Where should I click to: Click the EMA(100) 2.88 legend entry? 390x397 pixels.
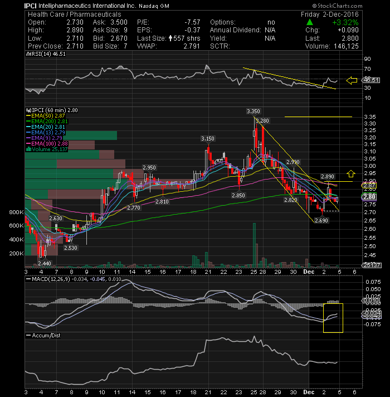pos(47,144)
